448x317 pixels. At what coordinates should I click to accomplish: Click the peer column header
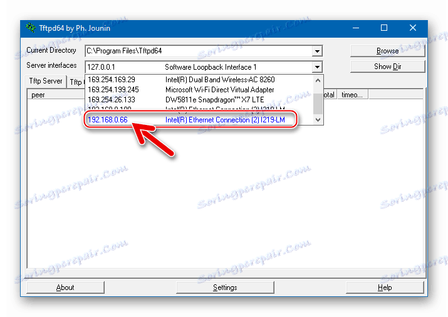point(56,95)
